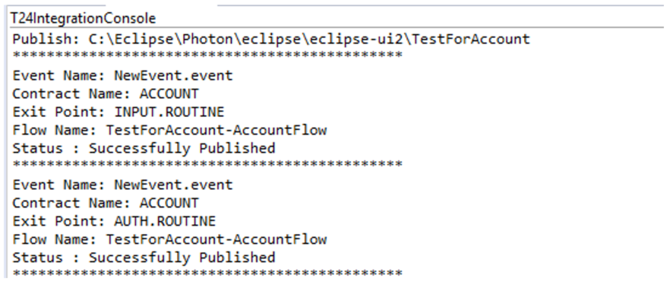Click the final asterisk separator at console bottom
670x288 pixels.
207,274
